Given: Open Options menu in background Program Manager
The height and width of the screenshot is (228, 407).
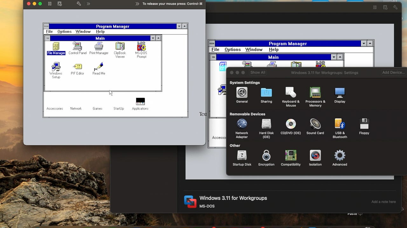Looking at the screenshot, I should (x=232, y=50).
